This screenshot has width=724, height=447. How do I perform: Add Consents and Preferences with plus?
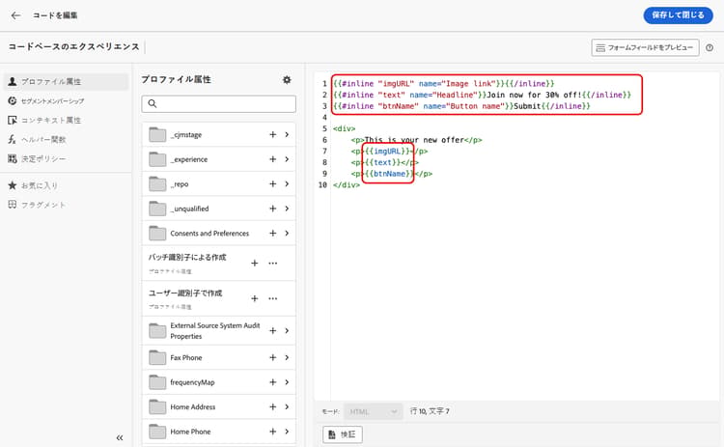click(273, 234)
